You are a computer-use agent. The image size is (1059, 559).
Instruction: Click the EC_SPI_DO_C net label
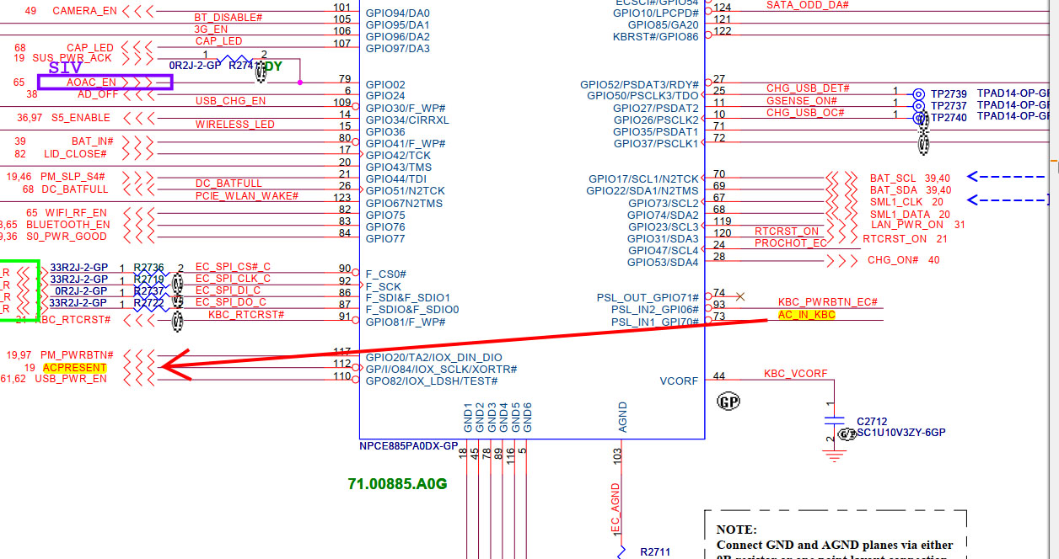click(230, 302)
